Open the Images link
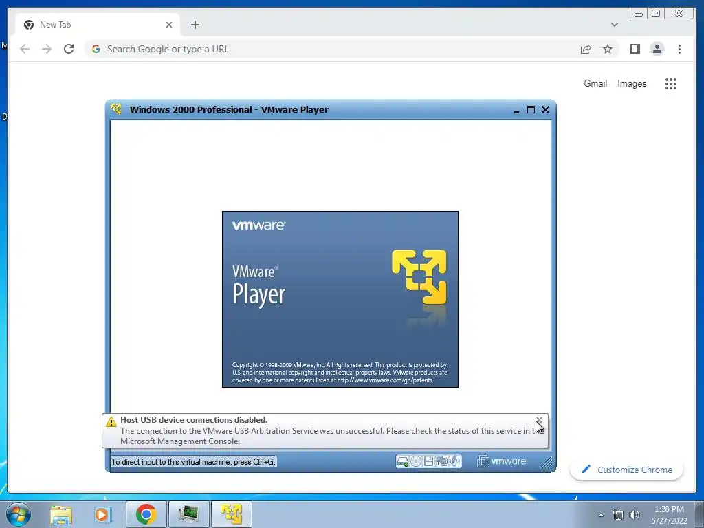This screenshot has width=704, height=528. pyautogui.click(x=632, y=83)
